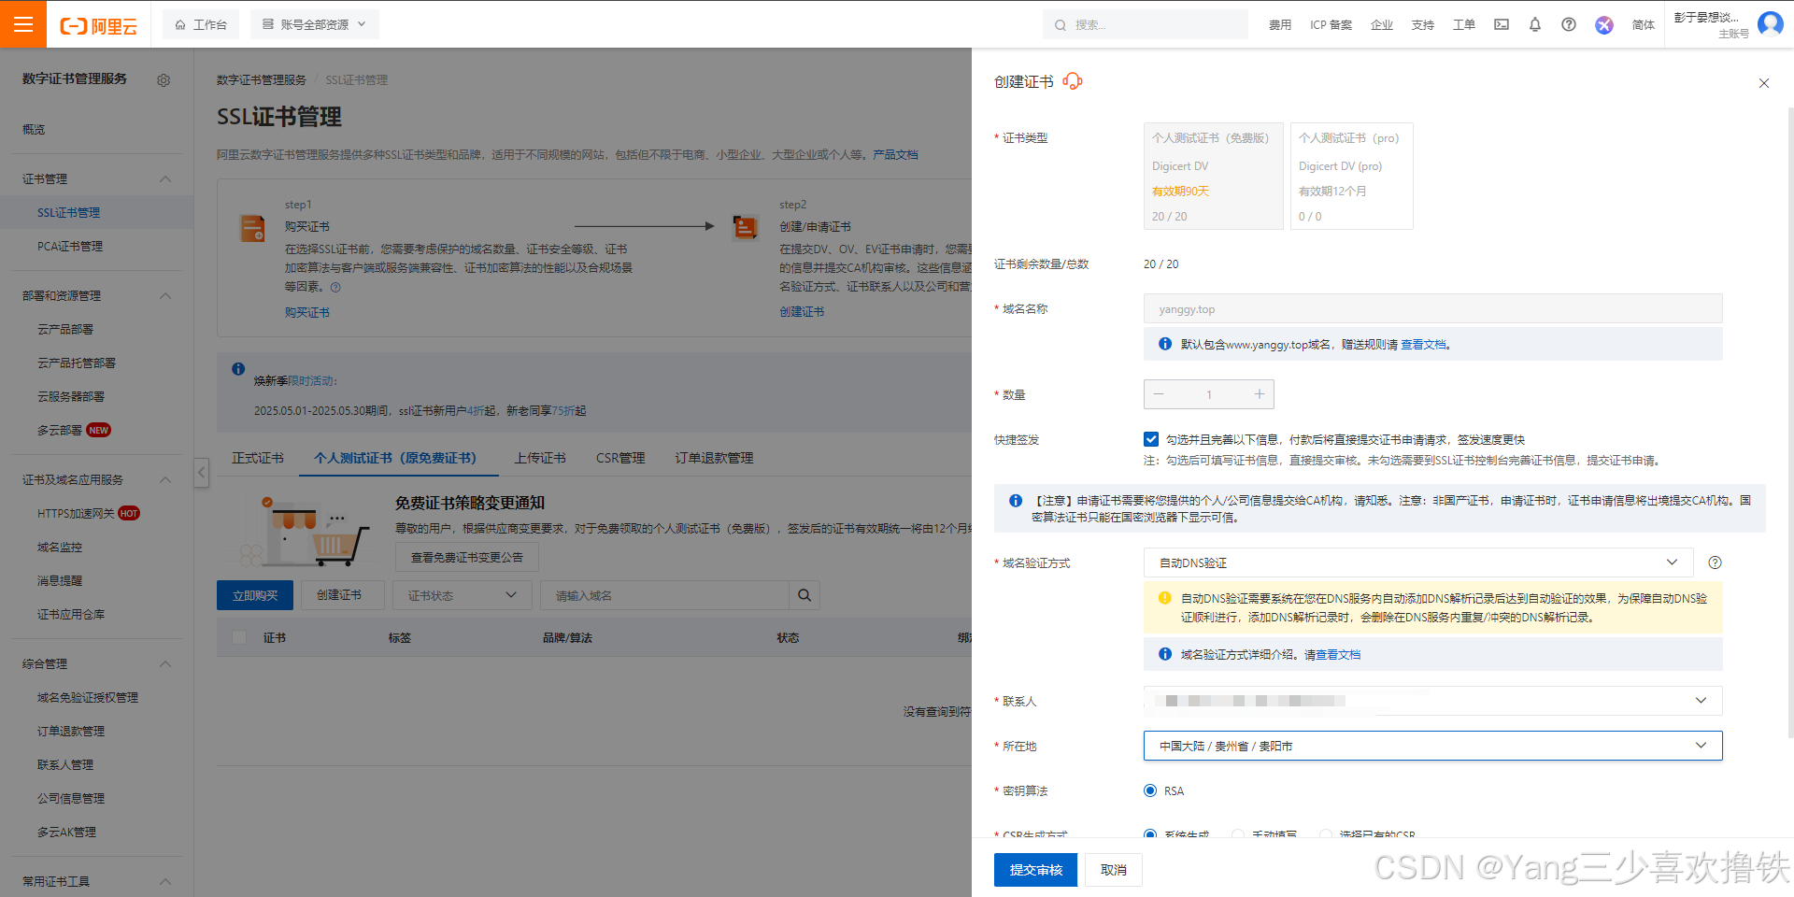Click help icon next to 域名验证方式
The image size is (1794, 897).
[x=1715, y=562]
